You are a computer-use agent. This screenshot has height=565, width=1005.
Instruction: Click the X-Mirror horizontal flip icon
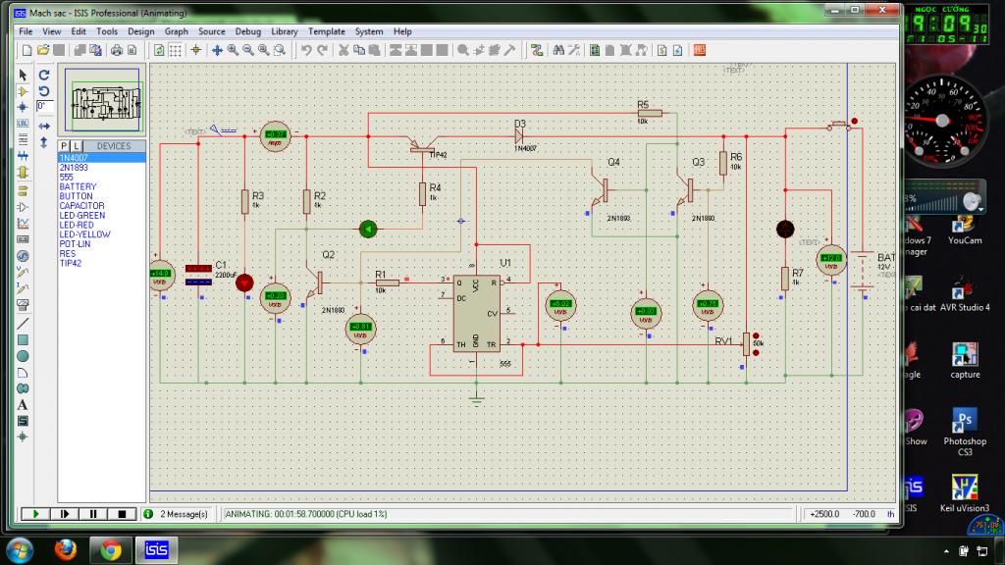tap(44, 127)
